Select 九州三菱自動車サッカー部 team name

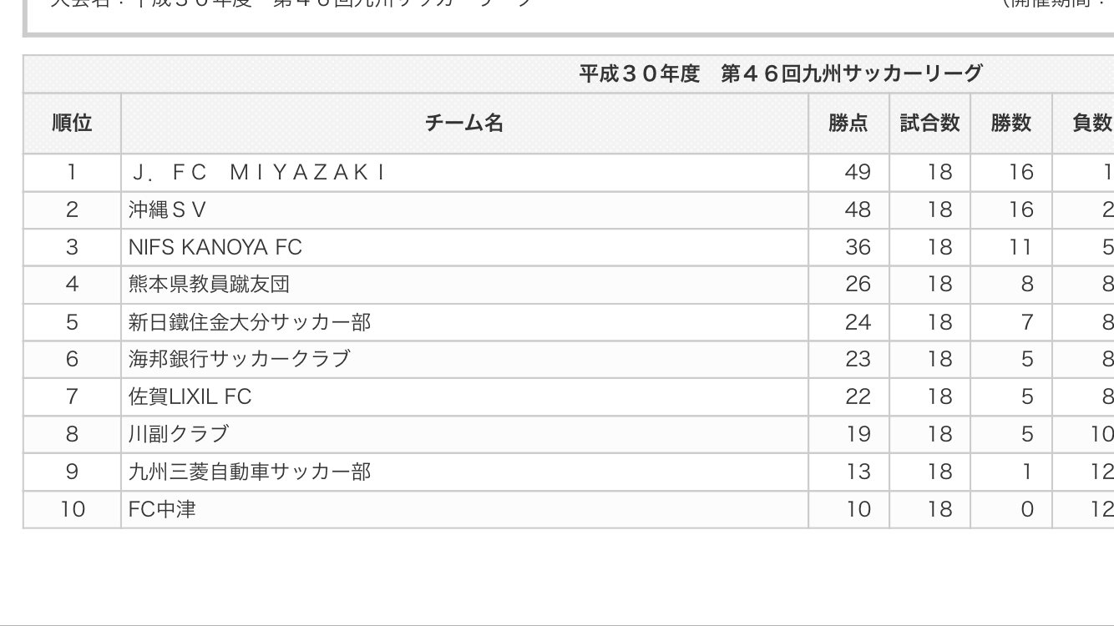coord(250,472)
